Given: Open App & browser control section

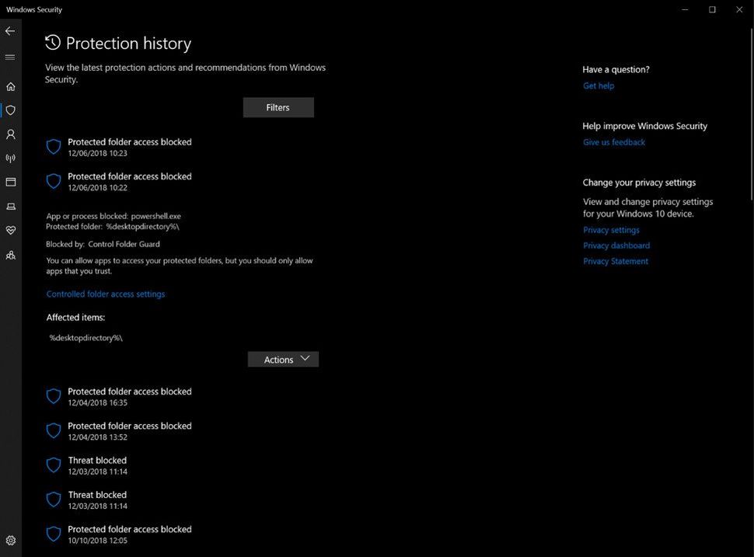Looking at the screenshot, I should tap(10, 182).
